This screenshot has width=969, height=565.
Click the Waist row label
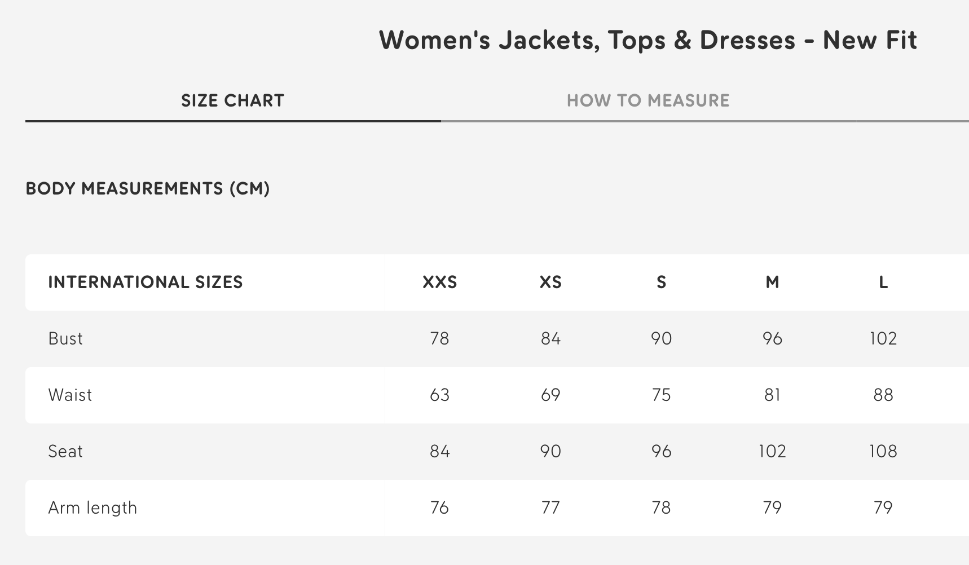[x=70, y=395]
